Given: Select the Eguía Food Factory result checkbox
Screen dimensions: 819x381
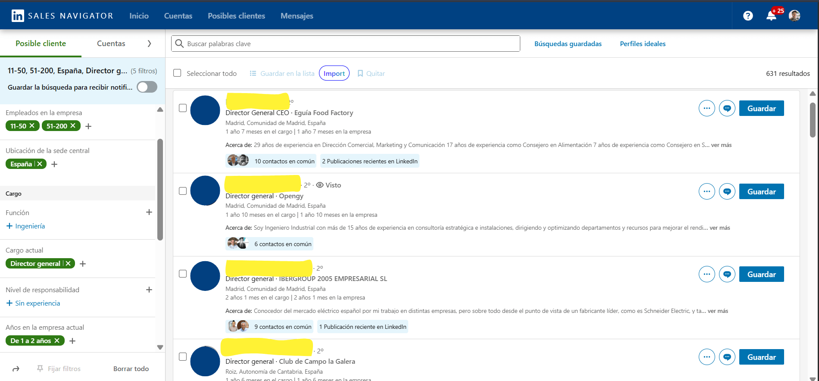Looking at the screenshot, I should point(183,108).
